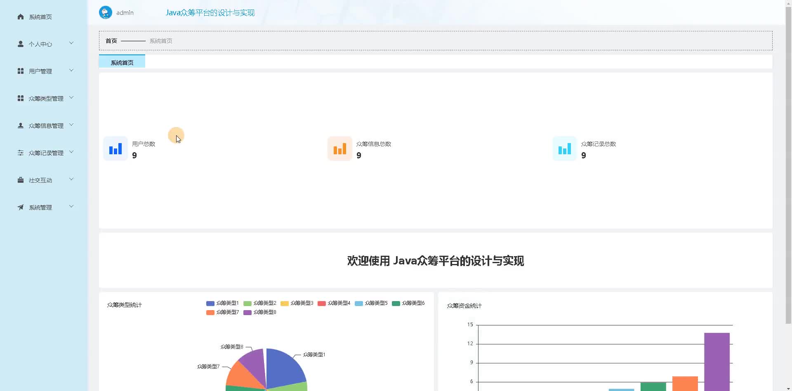Toggle 众筹类型8 legend entry
Viewport: 792px width, 391px height.
click(x=260, y=312)
